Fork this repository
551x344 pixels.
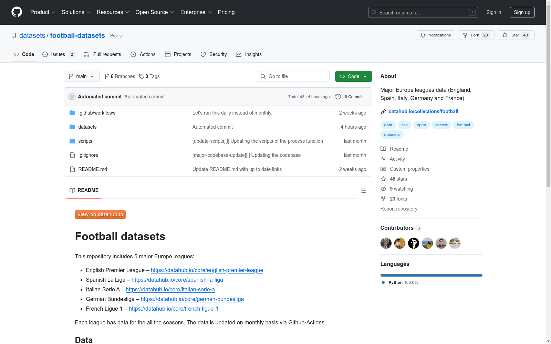point(476,35)
